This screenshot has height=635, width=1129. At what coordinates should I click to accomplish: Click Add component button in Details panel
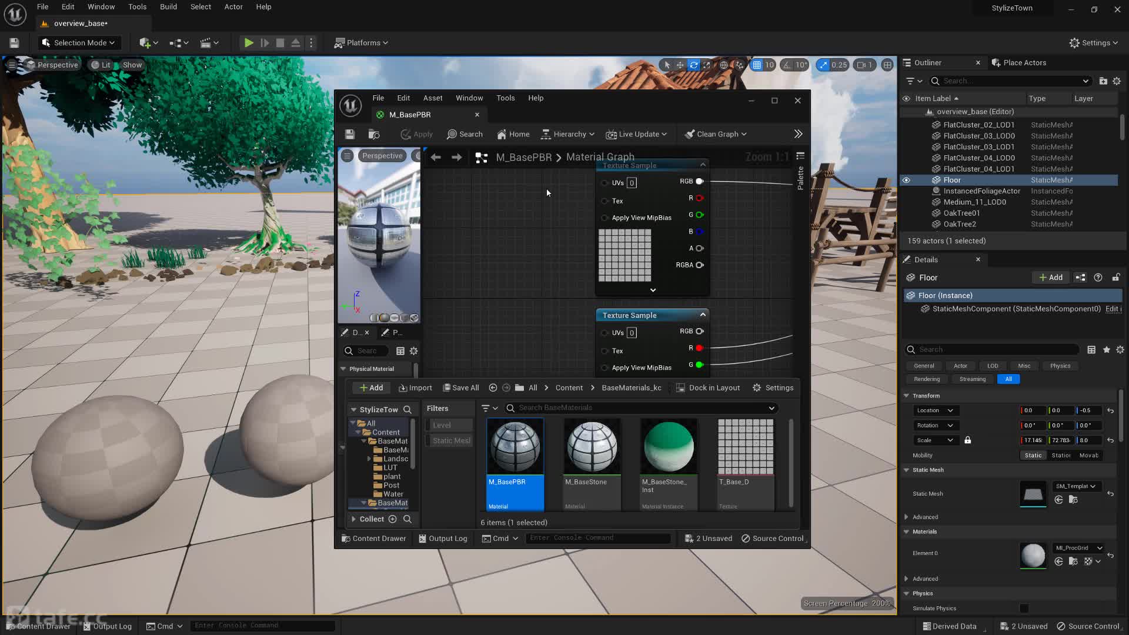click(1051, 278)
